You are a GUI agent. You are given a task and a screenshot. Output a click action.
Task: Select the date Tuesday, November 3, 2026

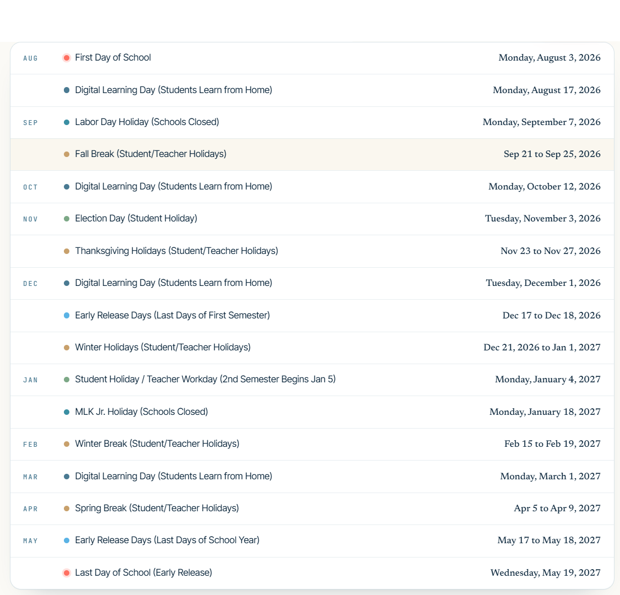pos(542,219)
